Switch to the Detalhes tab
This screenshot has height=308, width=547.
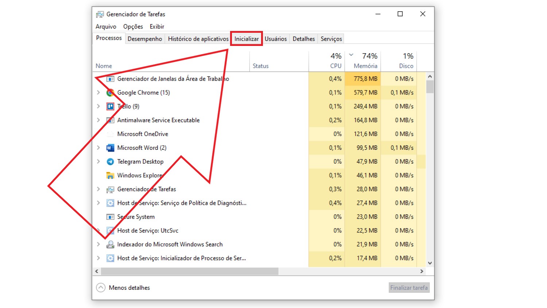(x=304, y=39)
